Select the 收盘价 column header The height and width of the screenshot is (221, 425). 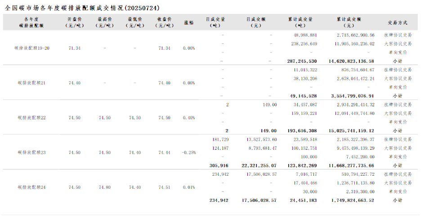[x=165, y=22]
